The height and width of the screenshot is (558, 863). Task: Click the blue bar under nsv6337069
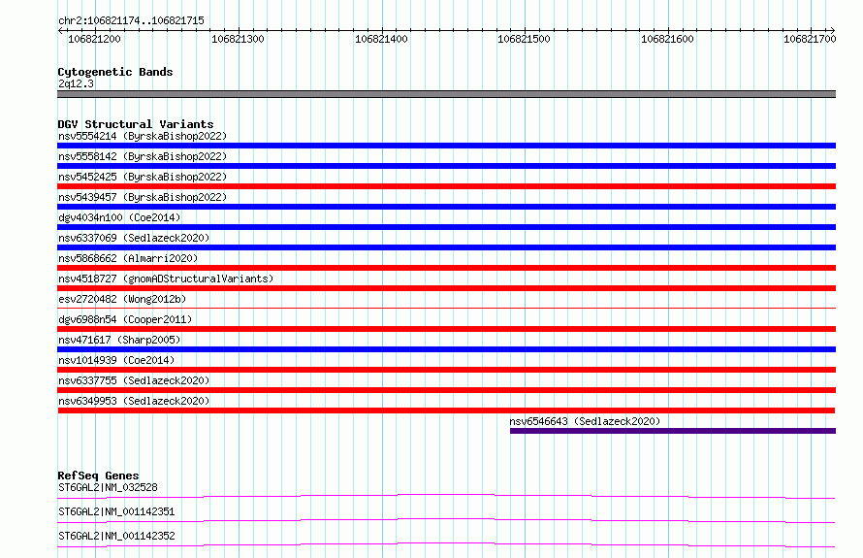click(446, 247)
